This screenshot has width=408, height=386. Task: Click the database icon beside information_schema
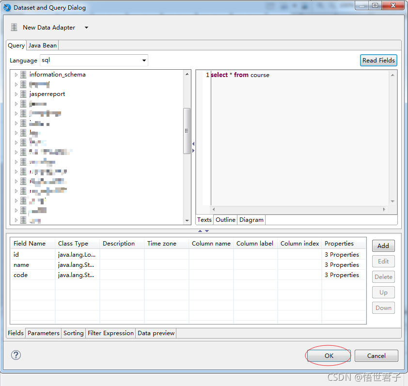(24, 75)
